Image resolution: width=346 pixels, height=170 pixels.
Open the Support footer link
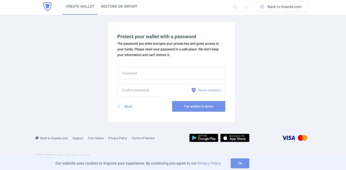(x=78, y=138)
